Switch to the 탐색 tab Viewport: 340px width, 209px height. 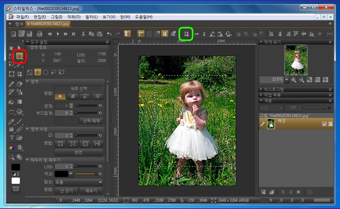[19, 24]
